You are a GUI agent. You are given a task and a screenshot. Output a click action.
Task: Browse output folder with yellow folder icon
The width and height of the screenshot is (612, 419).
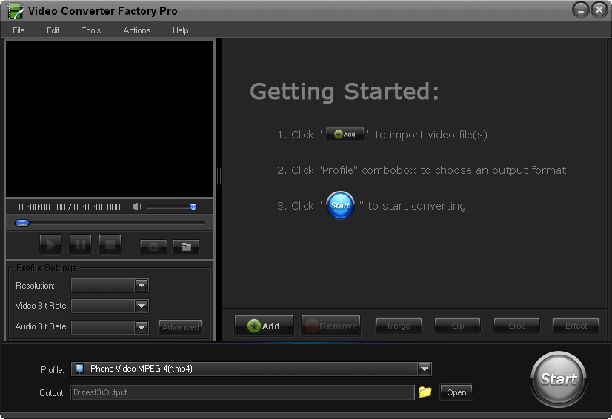(x=425, y=392)
